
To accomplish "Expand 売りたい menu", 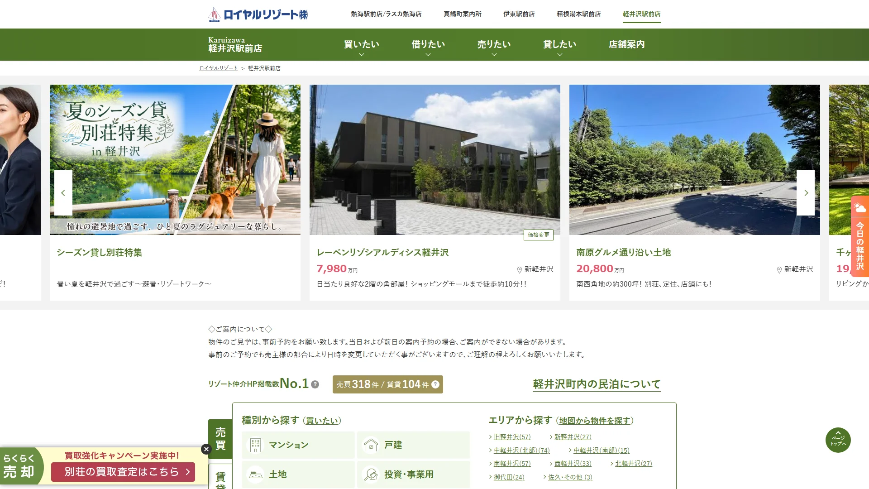I will click(x=494, y=45).
